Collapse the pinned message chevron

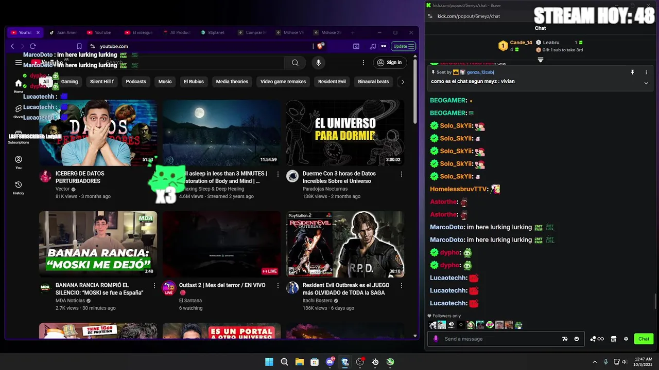[646, 83]
